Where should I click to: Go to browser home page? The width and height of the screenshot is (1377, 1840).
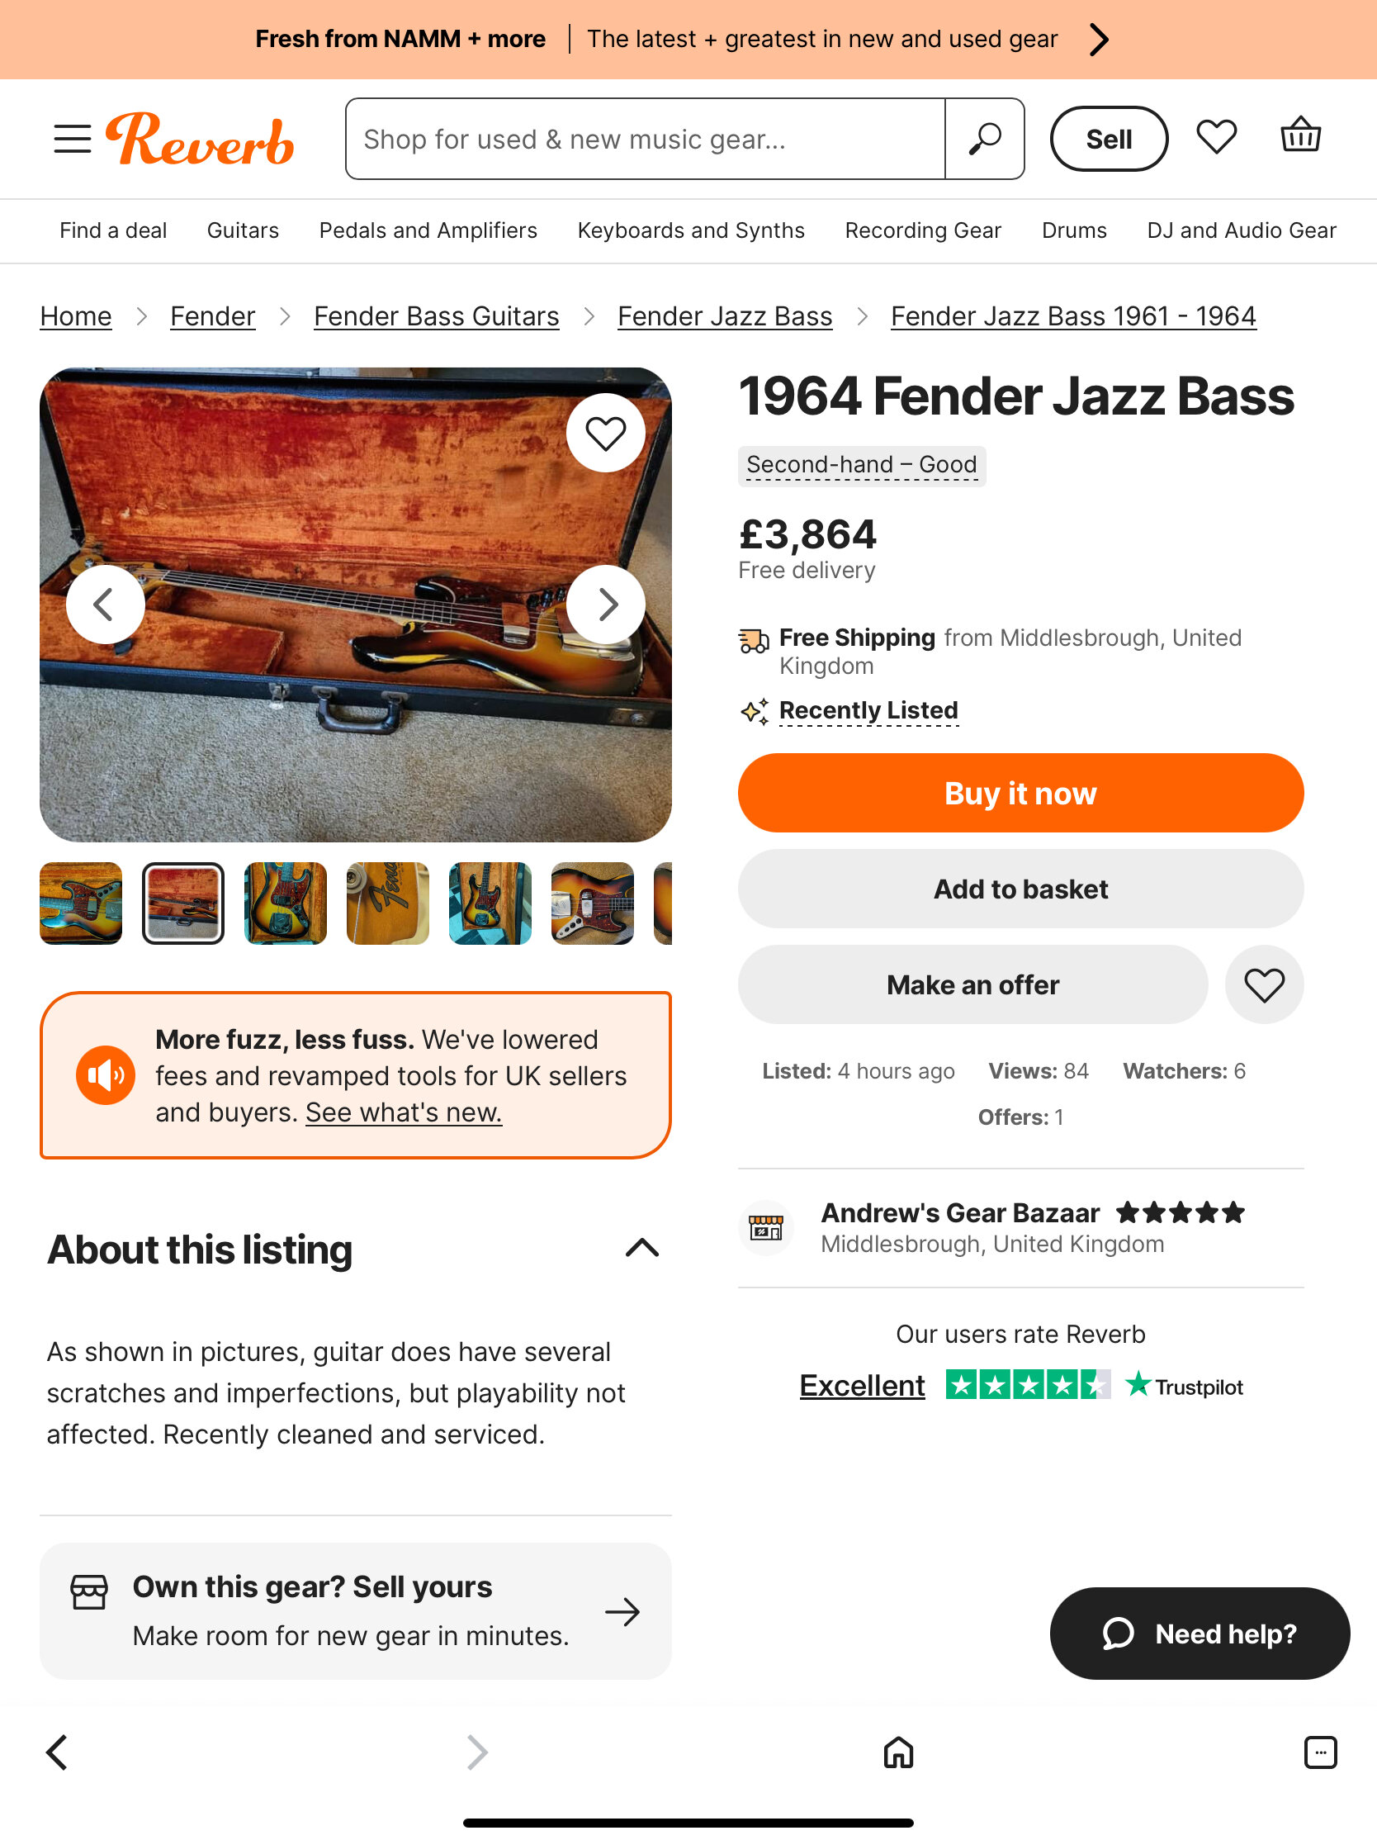898,1752
